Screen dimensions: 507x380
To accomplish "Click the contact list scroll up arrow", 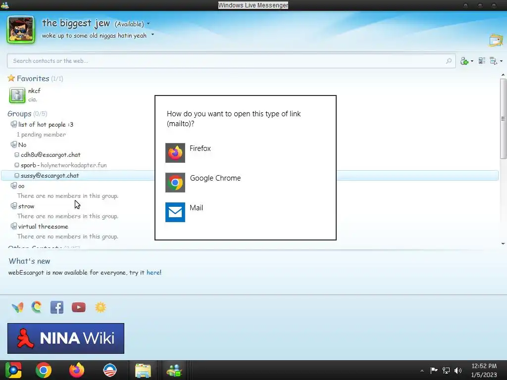I will 503,75.
